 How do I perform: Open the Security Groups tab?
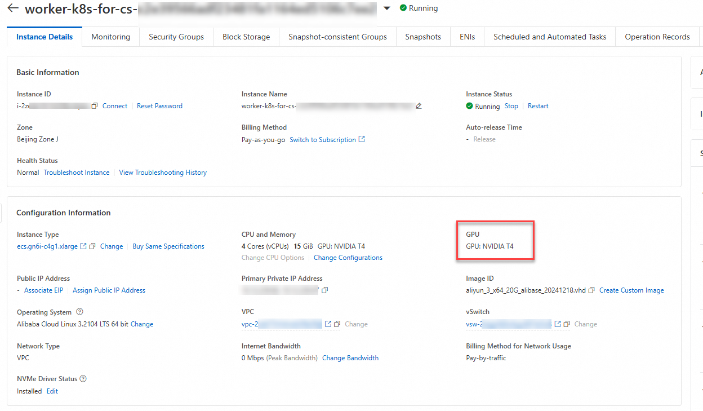(x=176, y=37)
